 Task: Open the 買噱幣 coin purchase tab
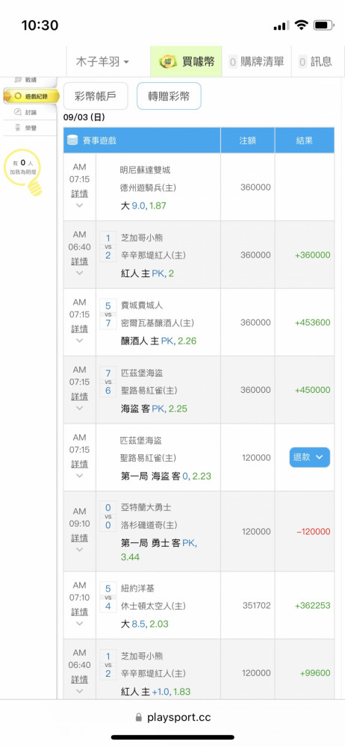tap(186, 61)
